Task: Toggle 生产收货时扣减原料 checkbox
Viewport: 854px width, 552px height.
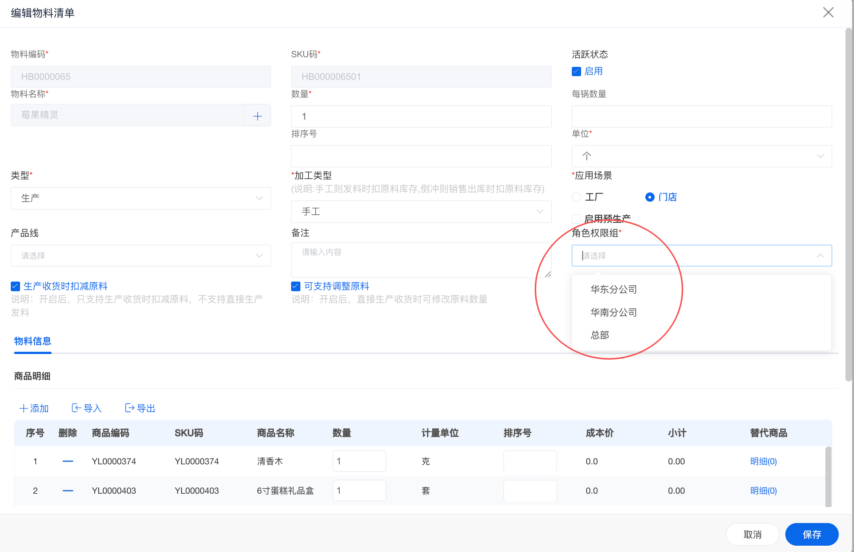Action: 15,286
